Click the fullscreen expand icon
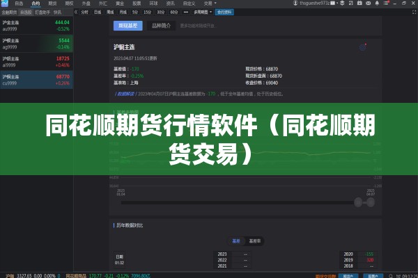 point(414,13)
